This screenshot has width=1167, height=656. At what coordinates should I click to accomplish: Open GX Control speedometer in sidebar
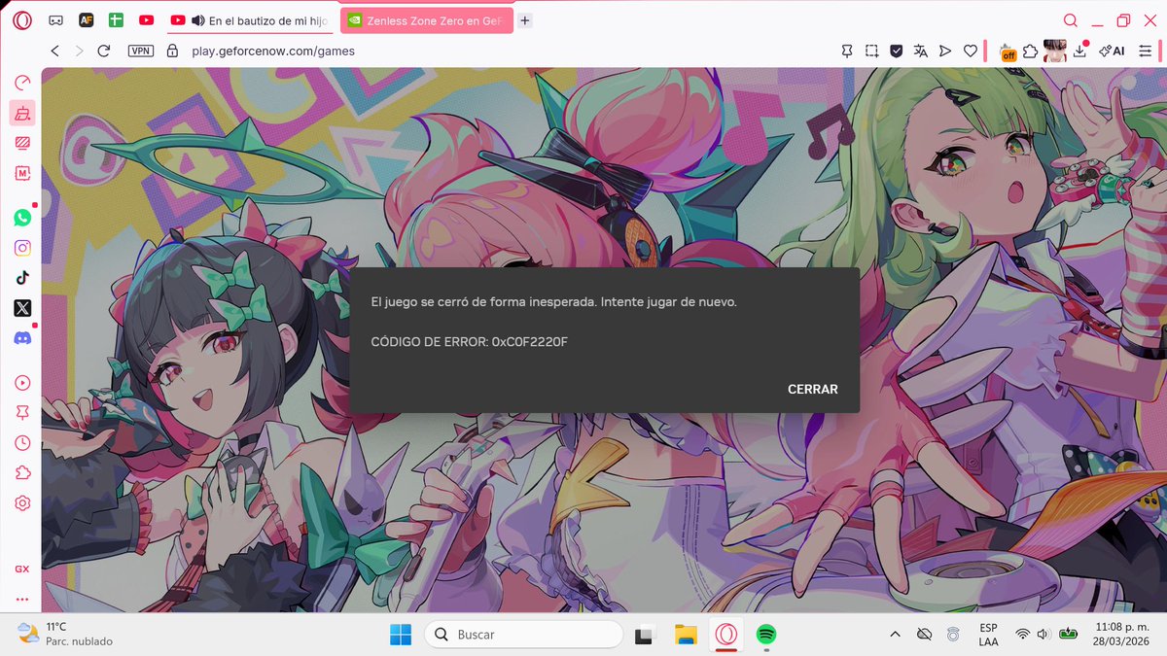coord(22,83)
